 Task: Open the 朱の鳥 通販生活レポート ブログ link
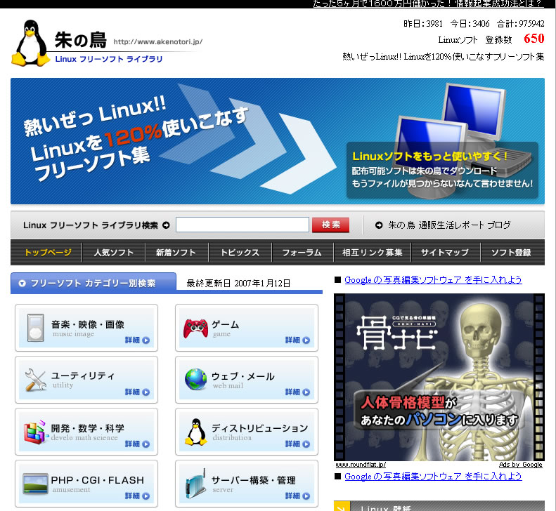pos(449,225)
